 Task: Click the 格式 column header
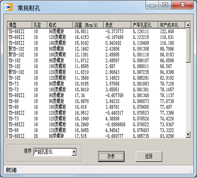click(x=60, y=25)
